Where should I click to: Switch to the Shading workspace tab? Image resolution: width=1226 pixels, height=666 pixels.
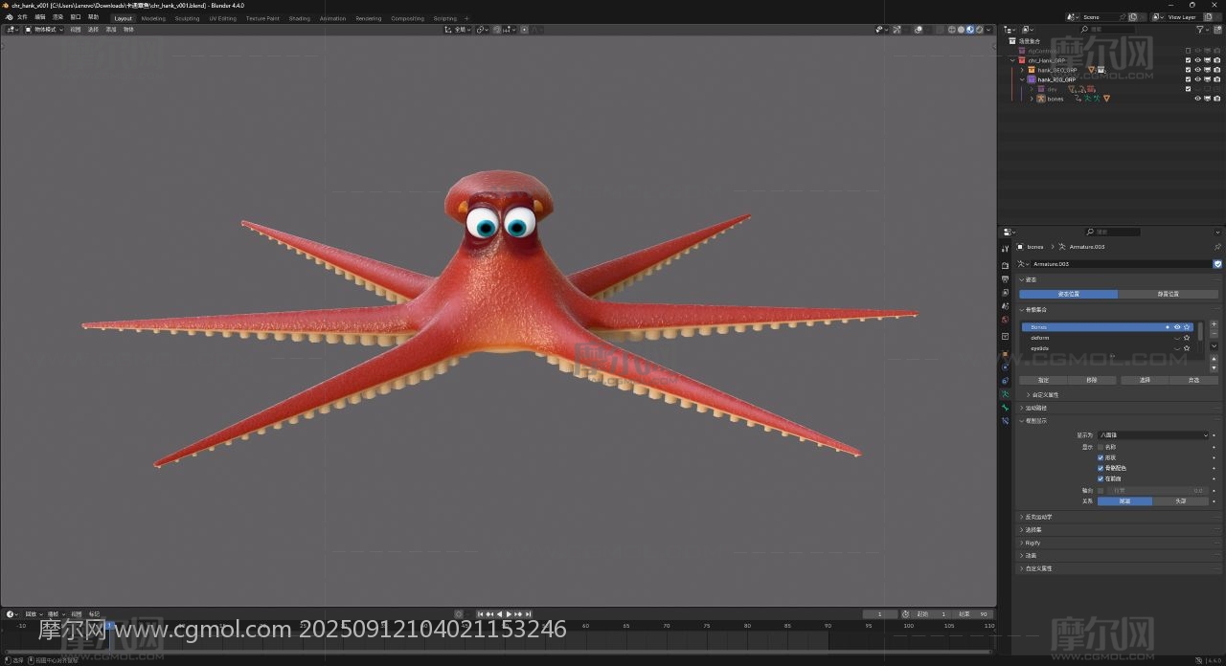pos(300,18)
